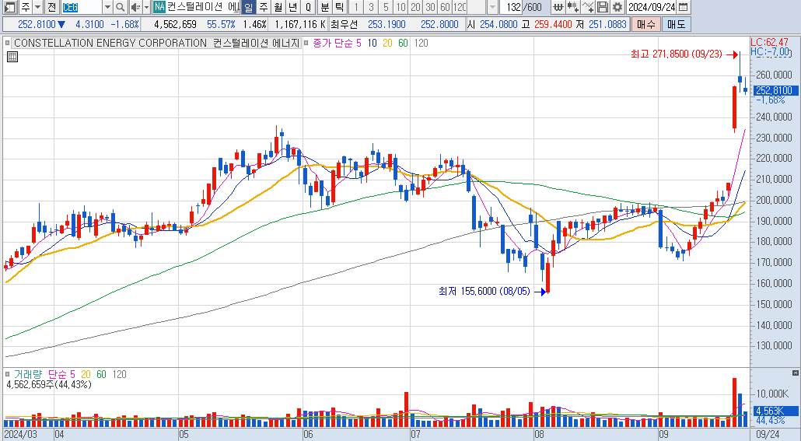Select the 120-day moving average legend in price chart

(x=421, y=44)
